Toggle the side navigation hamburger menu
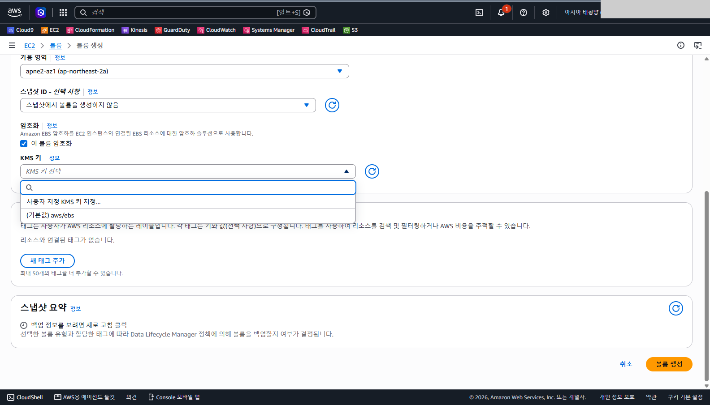This screenshot has height=405, width=710. [12, 45]
